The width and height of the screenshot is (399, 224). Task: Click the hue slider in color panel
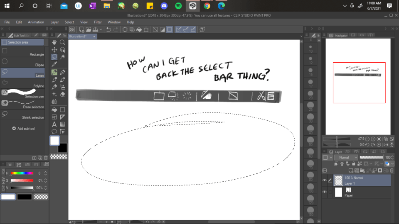[22, 173]
